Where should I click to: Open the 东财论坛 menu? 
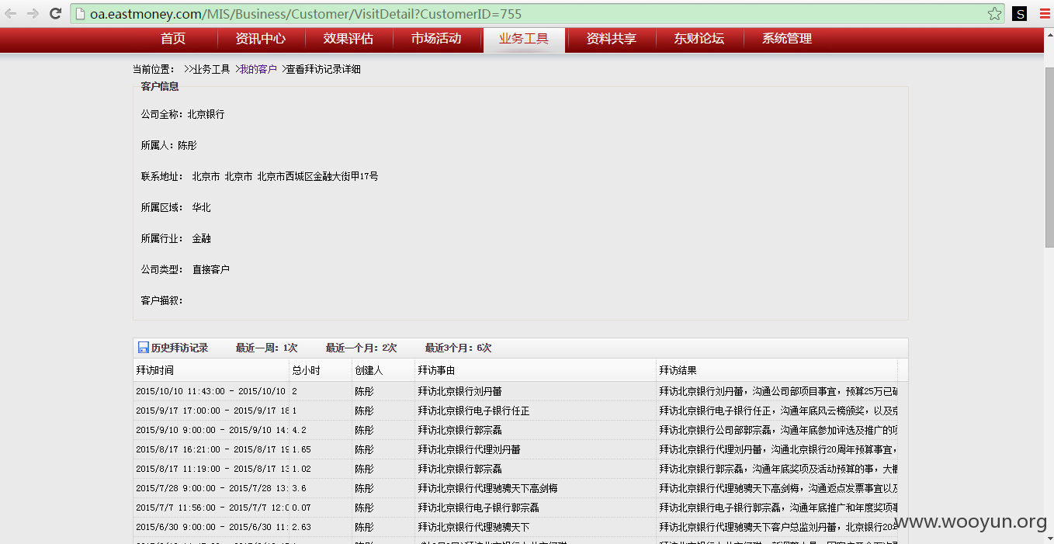tap(699, 39)
